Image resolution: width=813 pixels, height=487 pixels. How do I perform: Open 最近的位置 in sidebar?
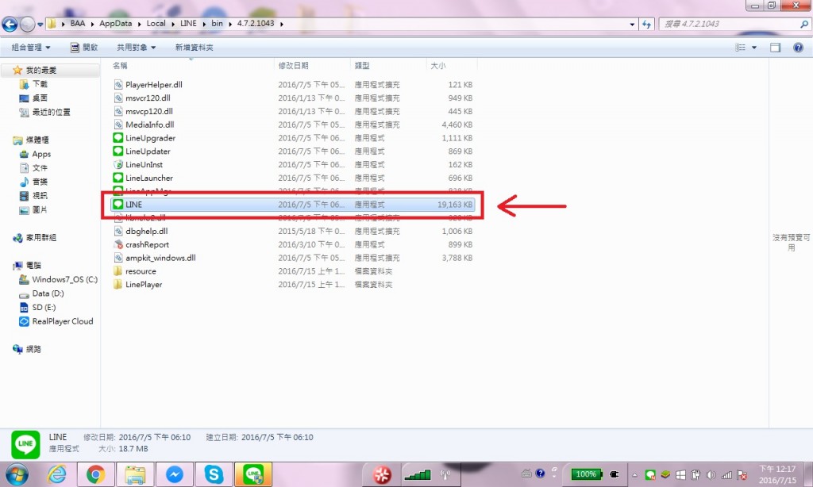tap(51, 112)
